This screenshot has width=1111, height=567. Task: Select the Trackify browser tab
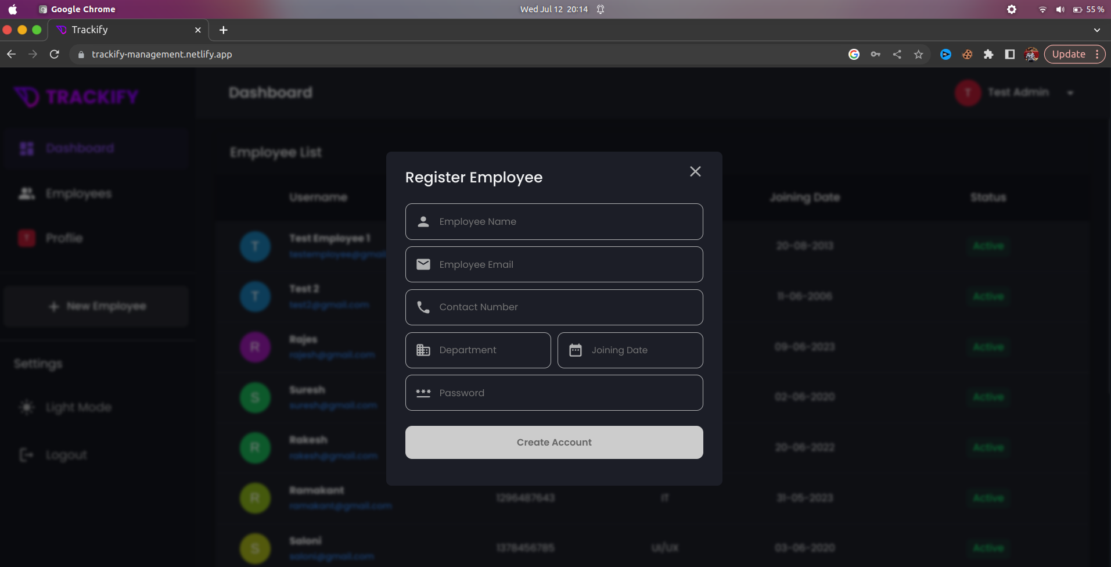[128, 30]
